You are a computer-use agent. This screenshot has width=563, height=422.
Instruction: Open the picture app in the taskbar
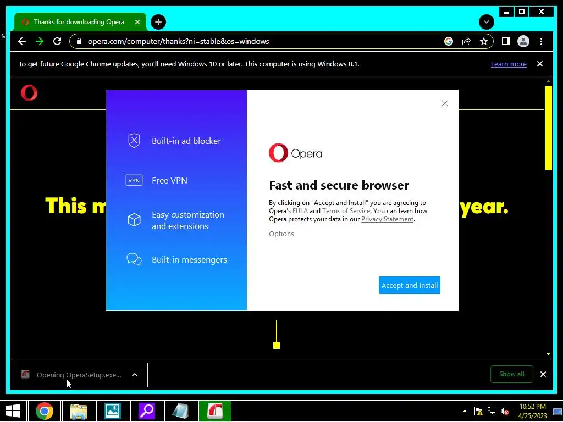point(112,411)
